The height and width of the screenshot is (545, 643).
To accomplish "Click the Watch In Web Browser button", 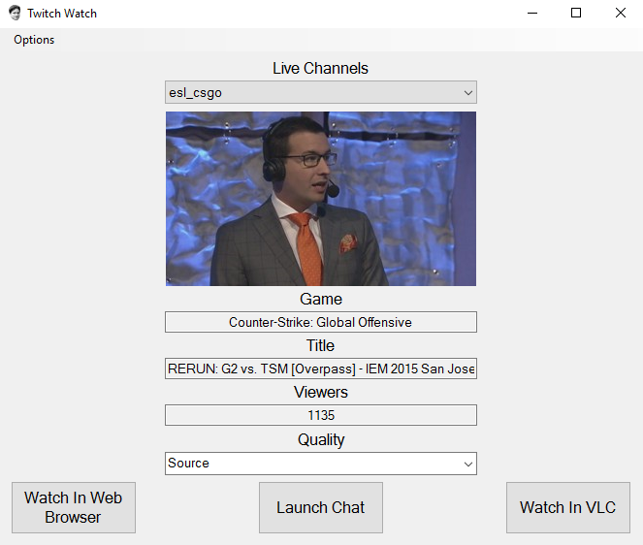I will tap(74, 507).
